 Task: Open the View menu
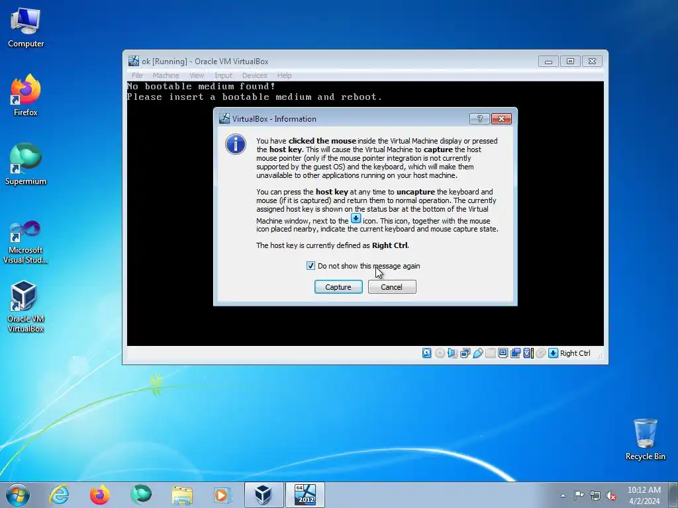pyautogui.click(x=197, y=75)
